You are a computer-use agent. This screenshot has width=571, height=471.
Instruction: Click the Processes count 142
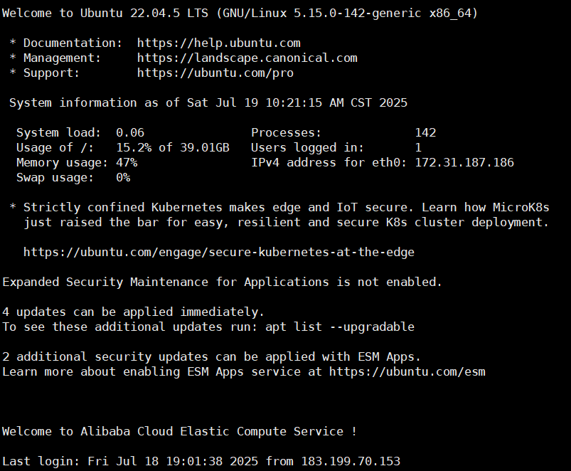point(425,132)
